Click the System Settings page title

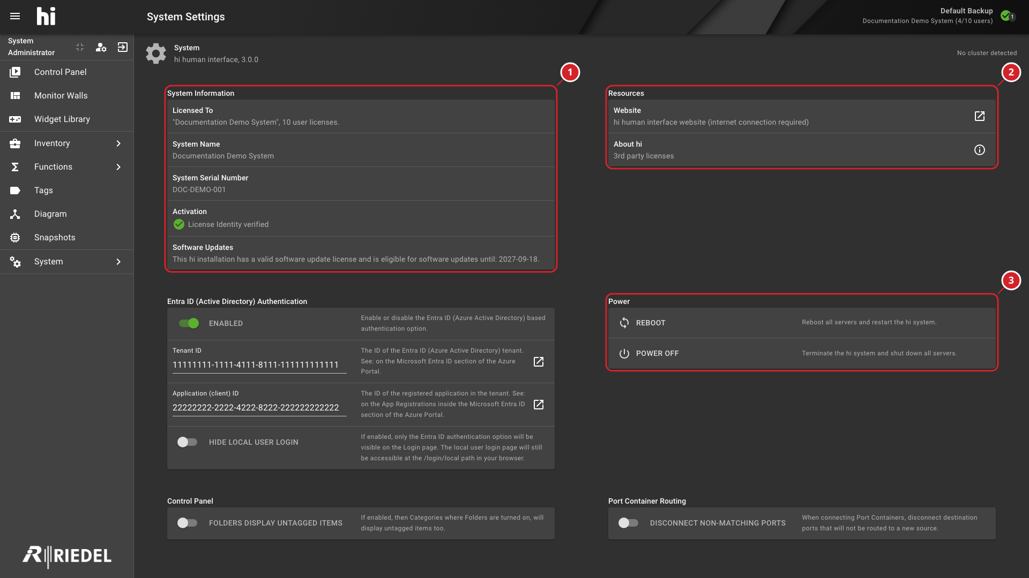click(x=186, y=17)
